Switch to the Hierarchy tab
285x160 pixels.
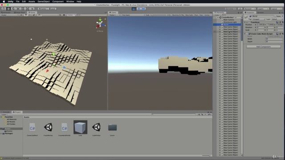[x=220, y=12]
